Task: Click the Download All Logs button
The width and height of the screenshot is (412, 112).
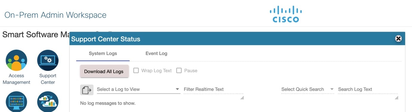Action: pos(104,71)
